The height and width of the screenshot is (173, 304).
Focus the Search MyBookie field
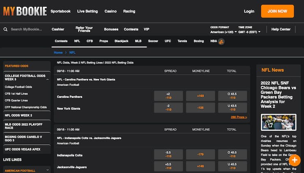point(26,29)
